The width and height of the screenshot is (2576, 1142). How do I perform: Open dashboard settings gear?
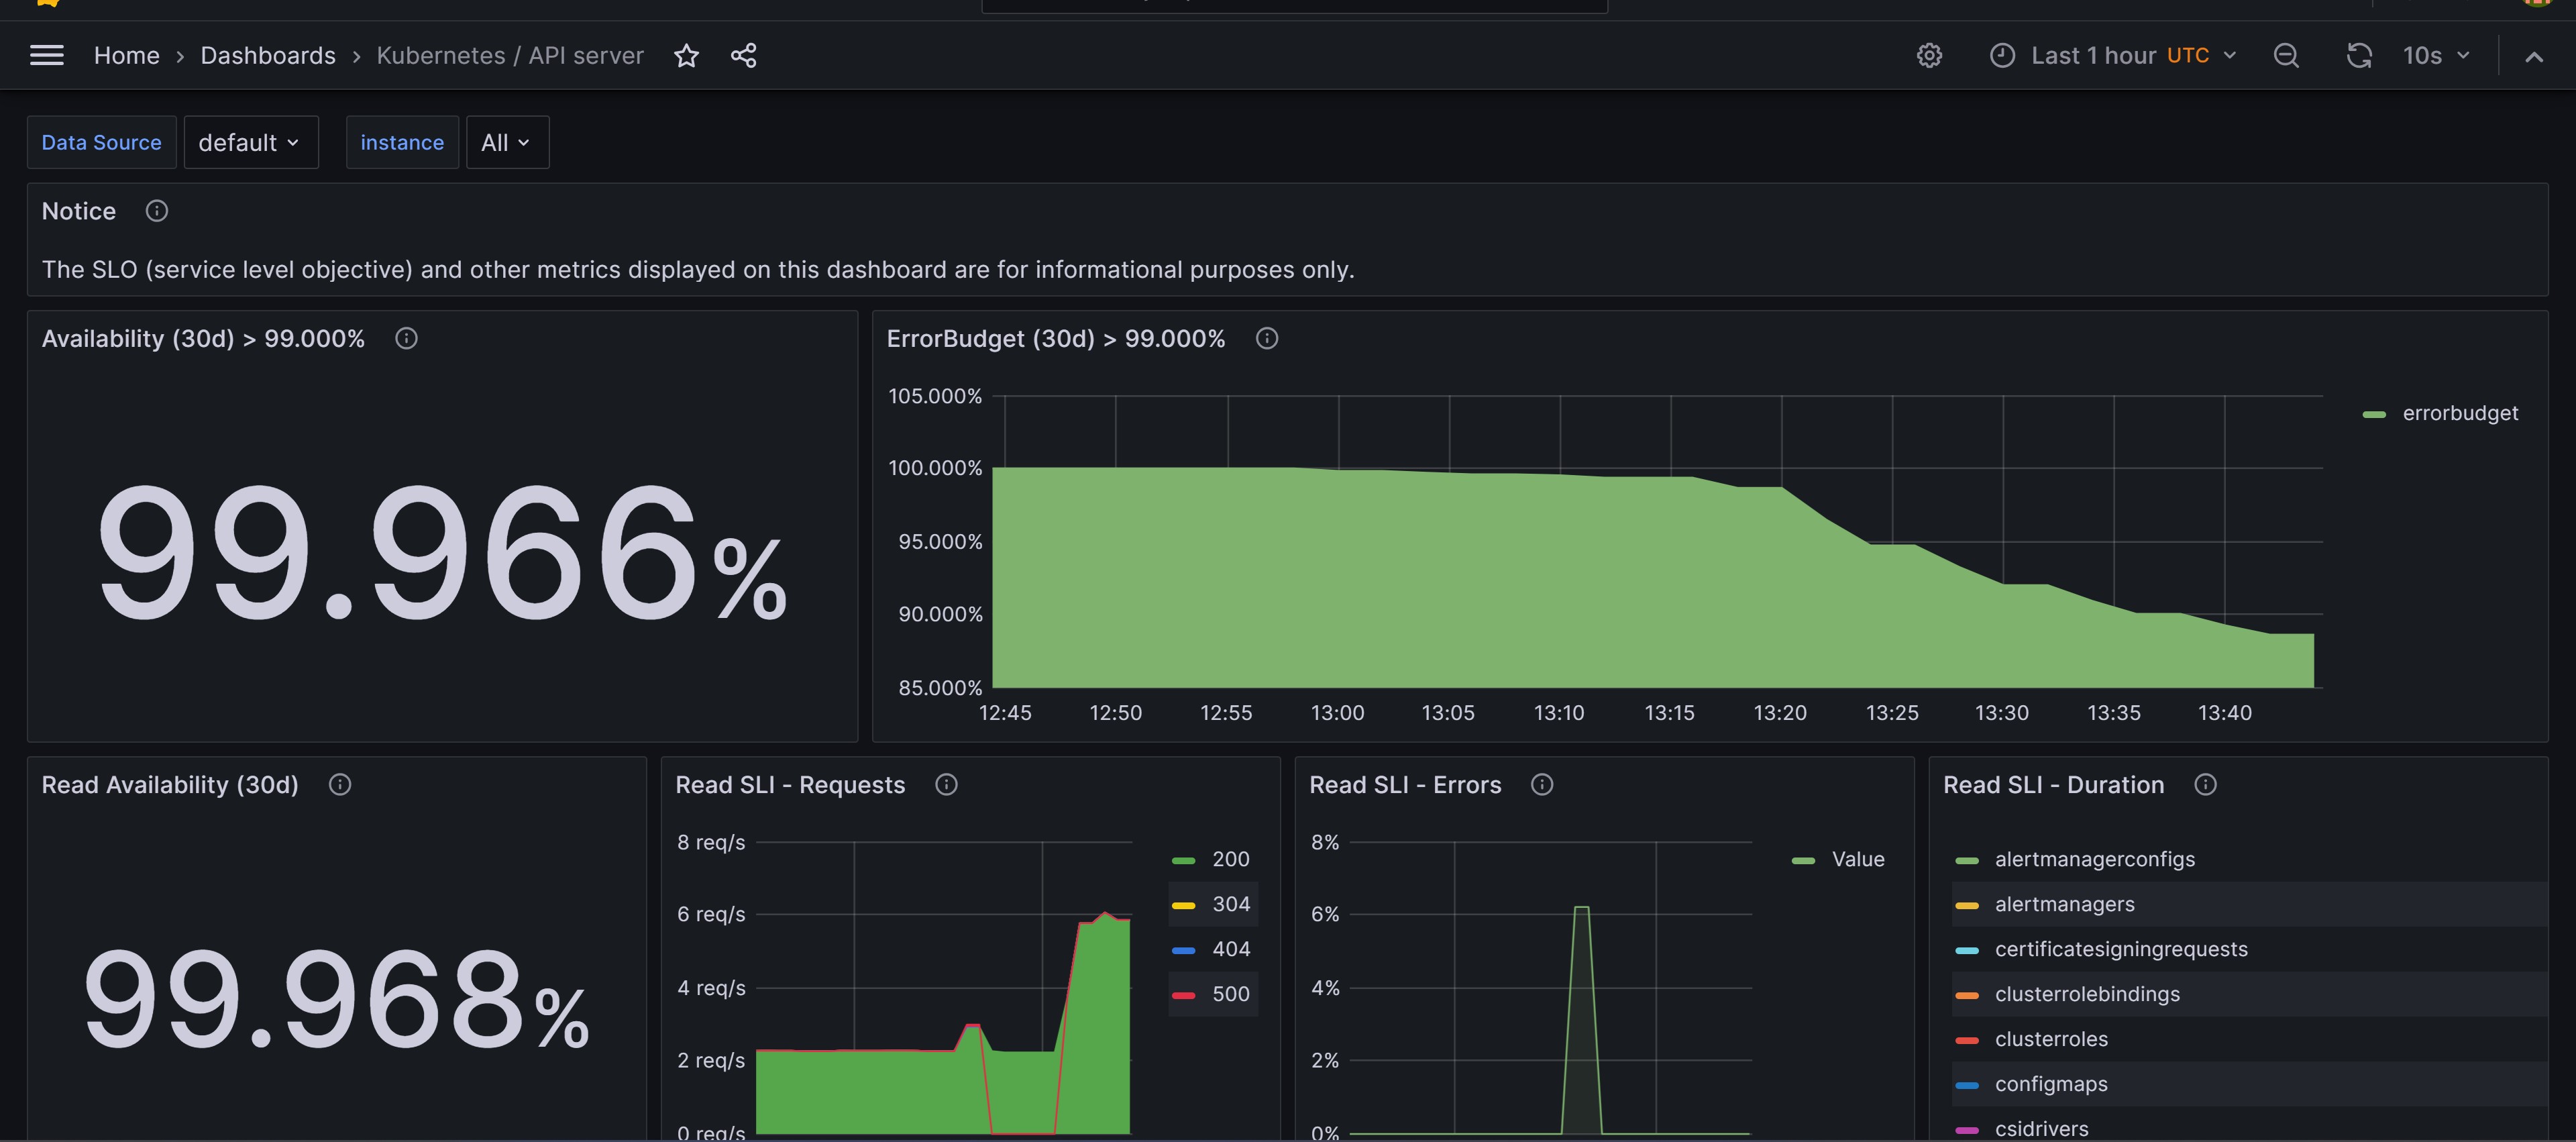pos(1929,55)
